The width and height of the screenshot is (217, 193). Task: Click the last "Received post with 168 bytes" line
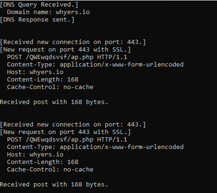[x=54, y=184]
